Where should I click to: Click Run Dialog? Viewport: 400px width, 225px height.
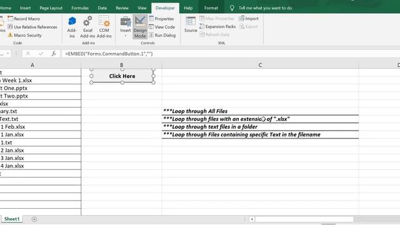pyautogui.click(x=162, y=35)
